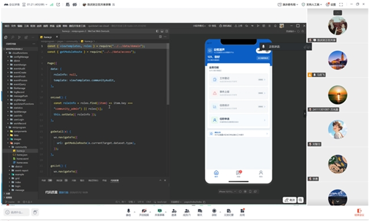This screenshot has height=221, width=369.
Task: Click the magnifier zoom icon beside 批注
Action: 300,200
